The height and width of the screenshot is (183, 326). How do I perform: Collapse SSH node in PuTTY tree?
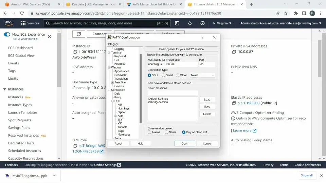click(112, 101)
